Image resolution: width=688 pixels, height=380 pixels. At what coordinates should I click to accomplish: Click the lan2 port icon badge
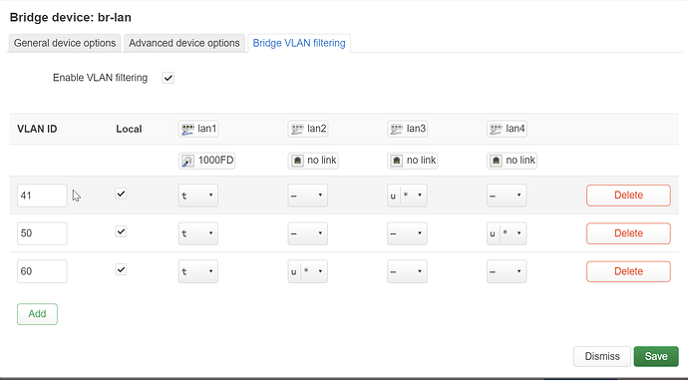pyautogui.click(x=308, y=129)
